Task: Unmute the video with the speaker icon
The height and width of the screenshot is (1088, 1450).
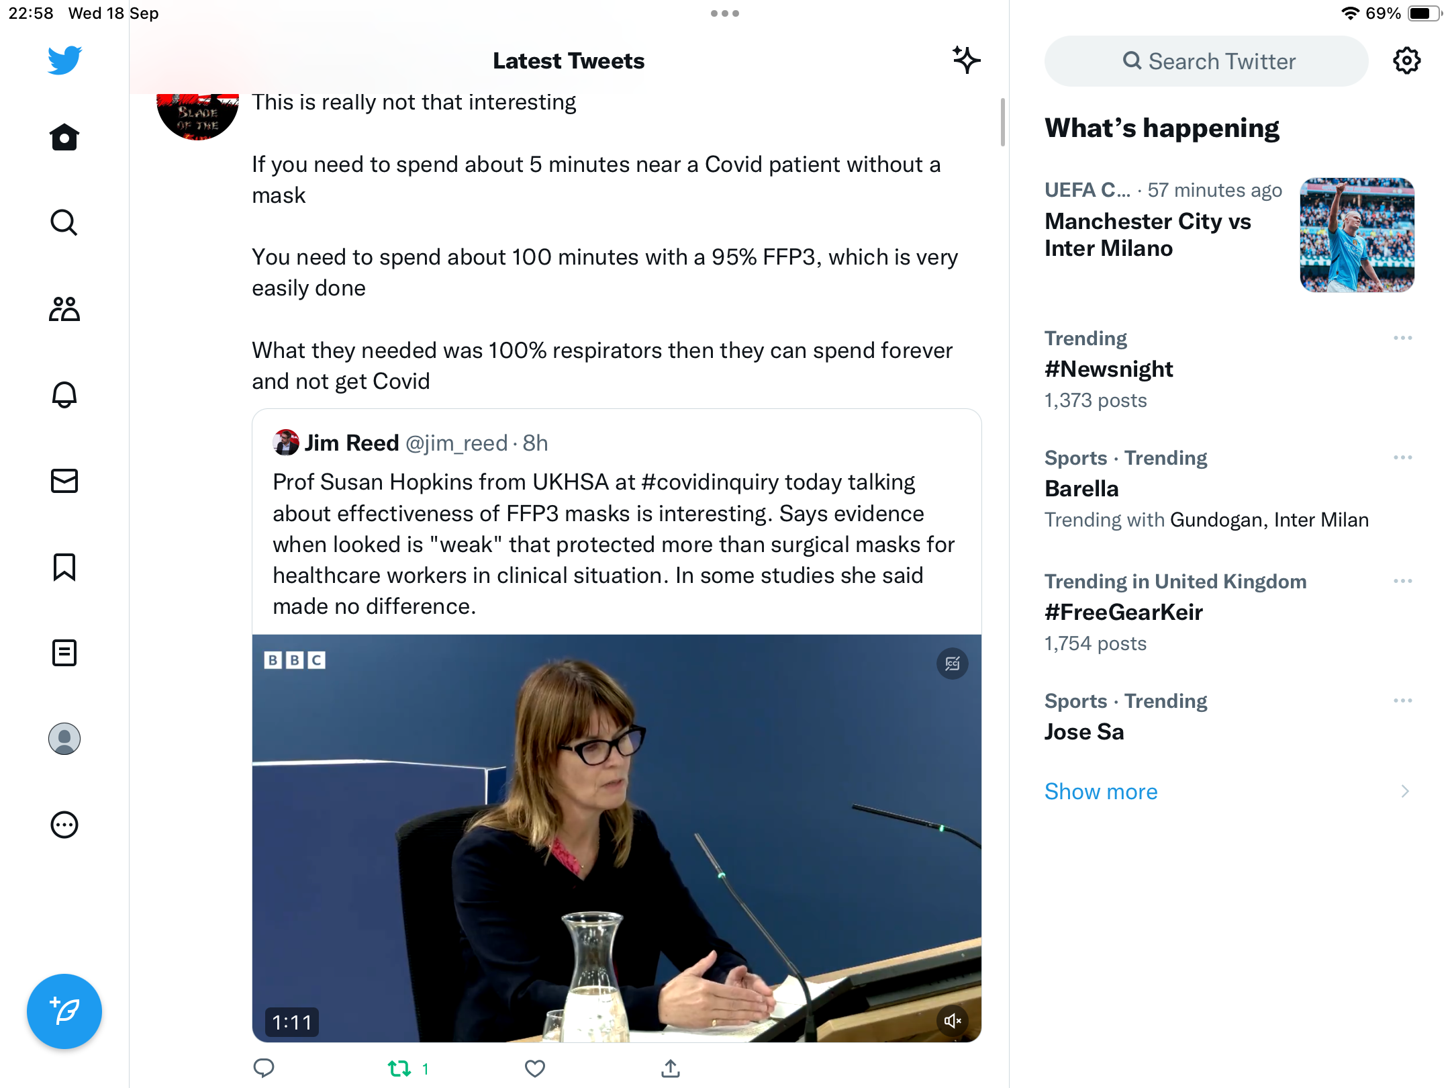Action: tap(952, 1021)
